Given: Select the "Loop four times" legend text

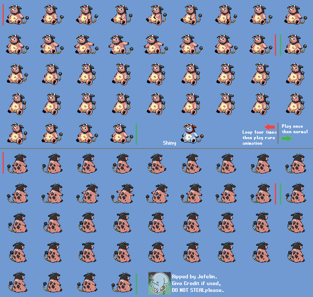Looking at the screenshot, I should [259, 132].
